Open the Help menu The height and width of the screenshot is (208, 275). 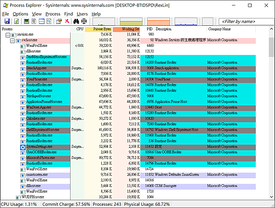(96, 14)
